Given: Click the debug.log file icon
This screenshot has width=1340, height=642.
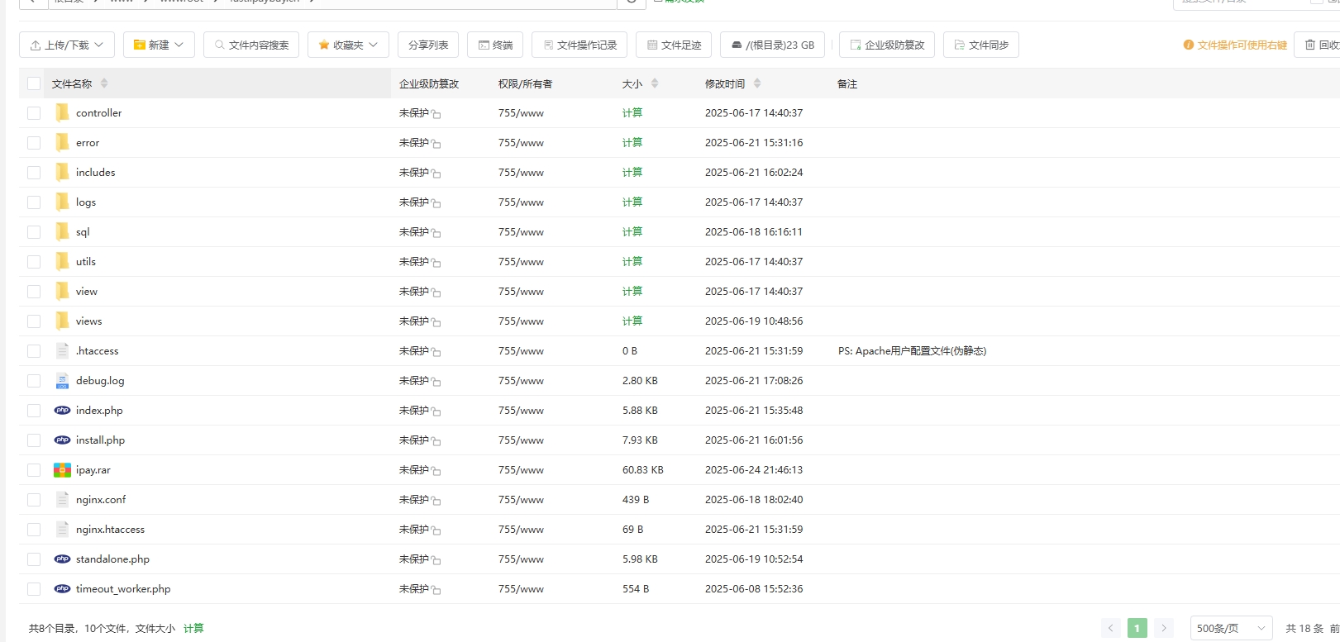Looking at the screenshot, I should click(62, 381).
